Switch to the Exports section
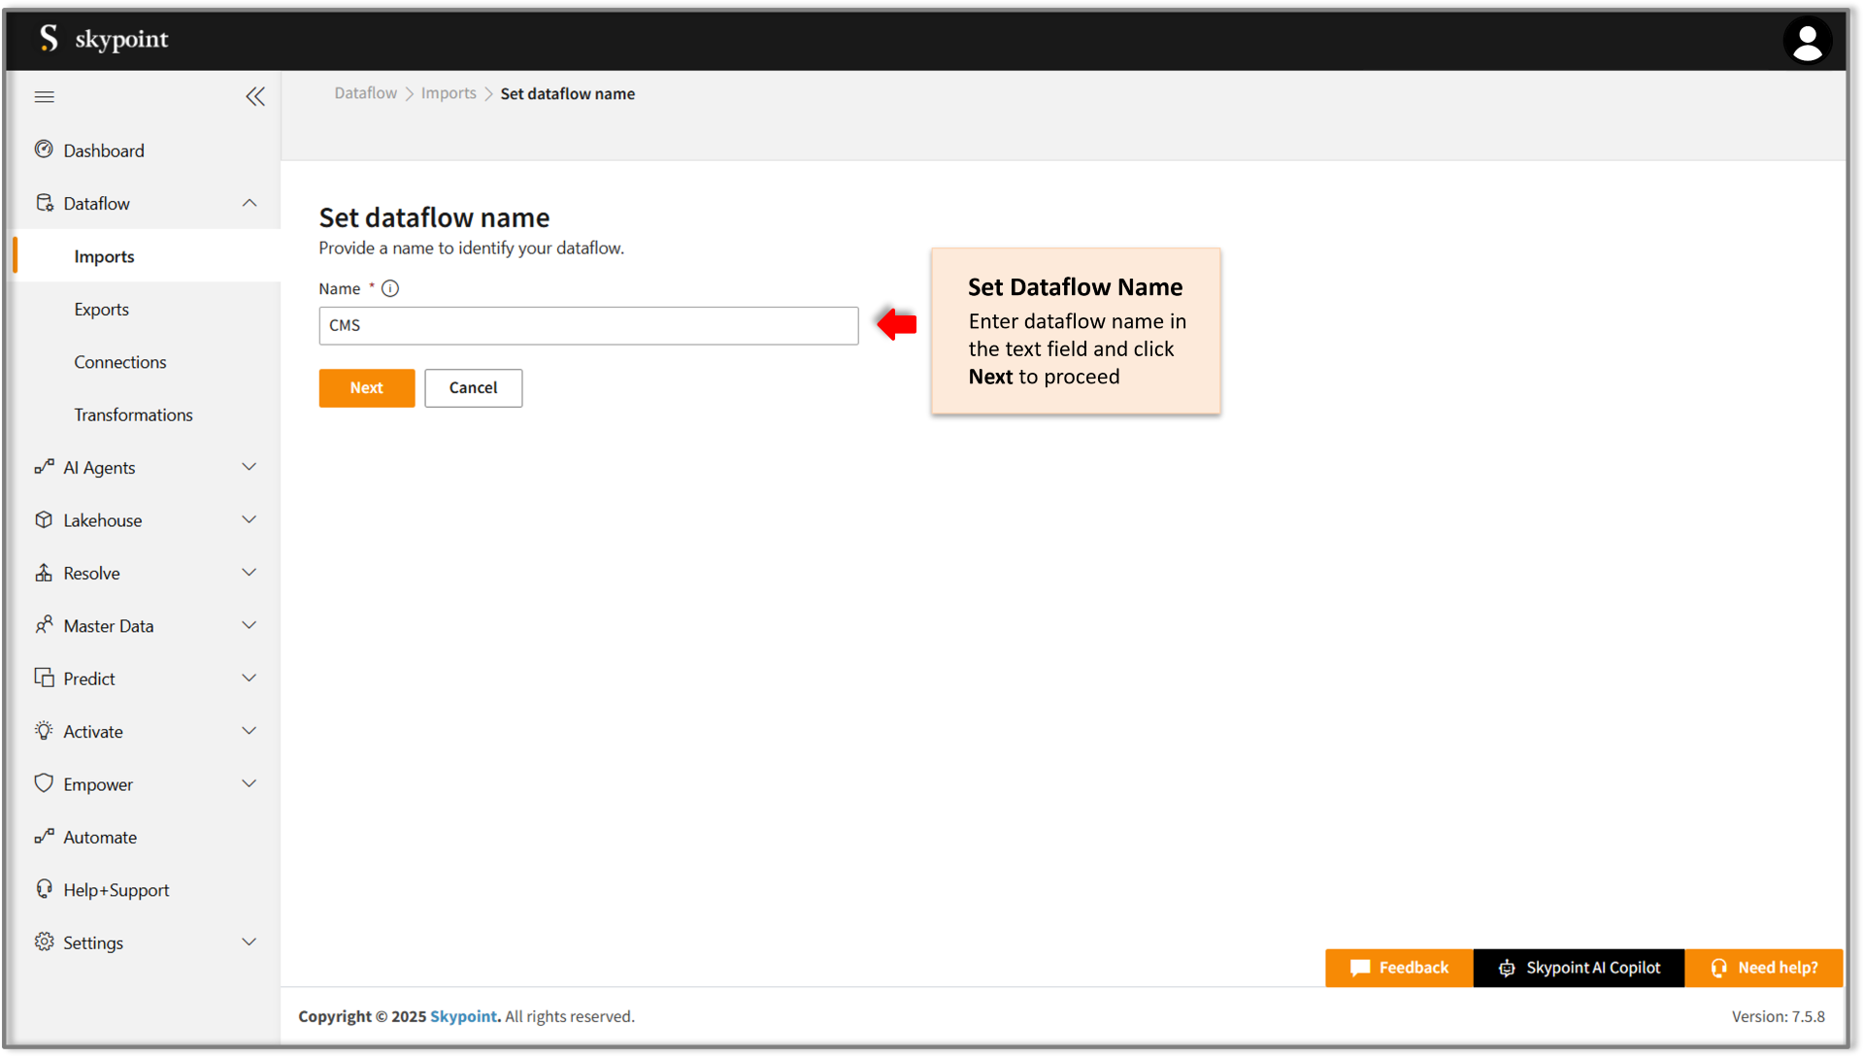Image resolution: width=1864 pixels, height=1057 pixels. [x=101, y=309]
